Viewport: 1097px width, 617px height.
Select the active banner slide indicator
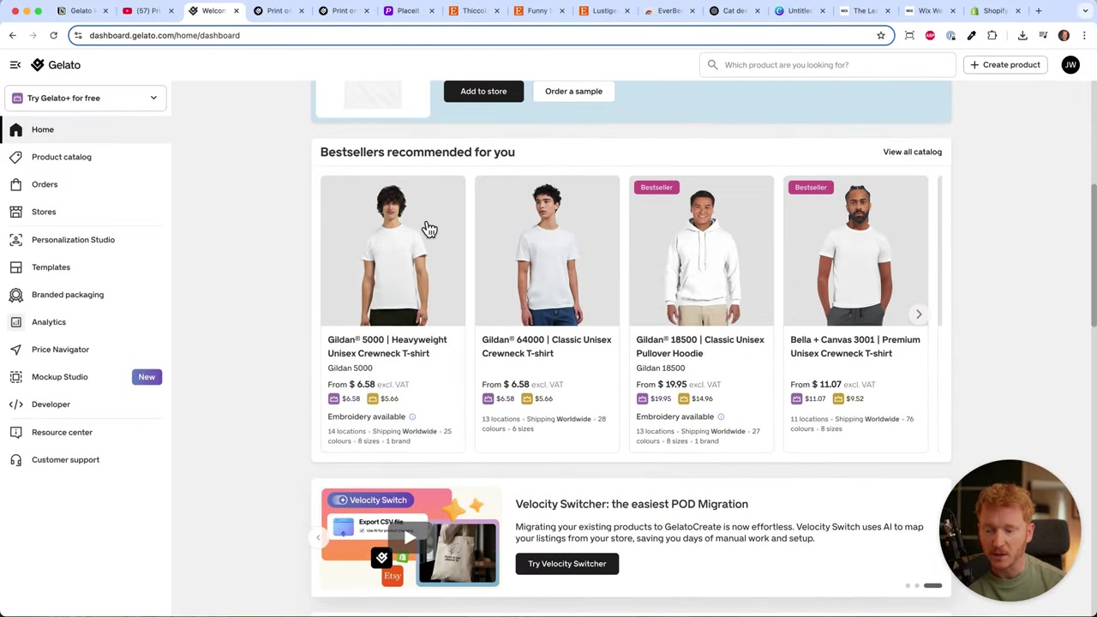pyautogui.click(x=932, y=586)
